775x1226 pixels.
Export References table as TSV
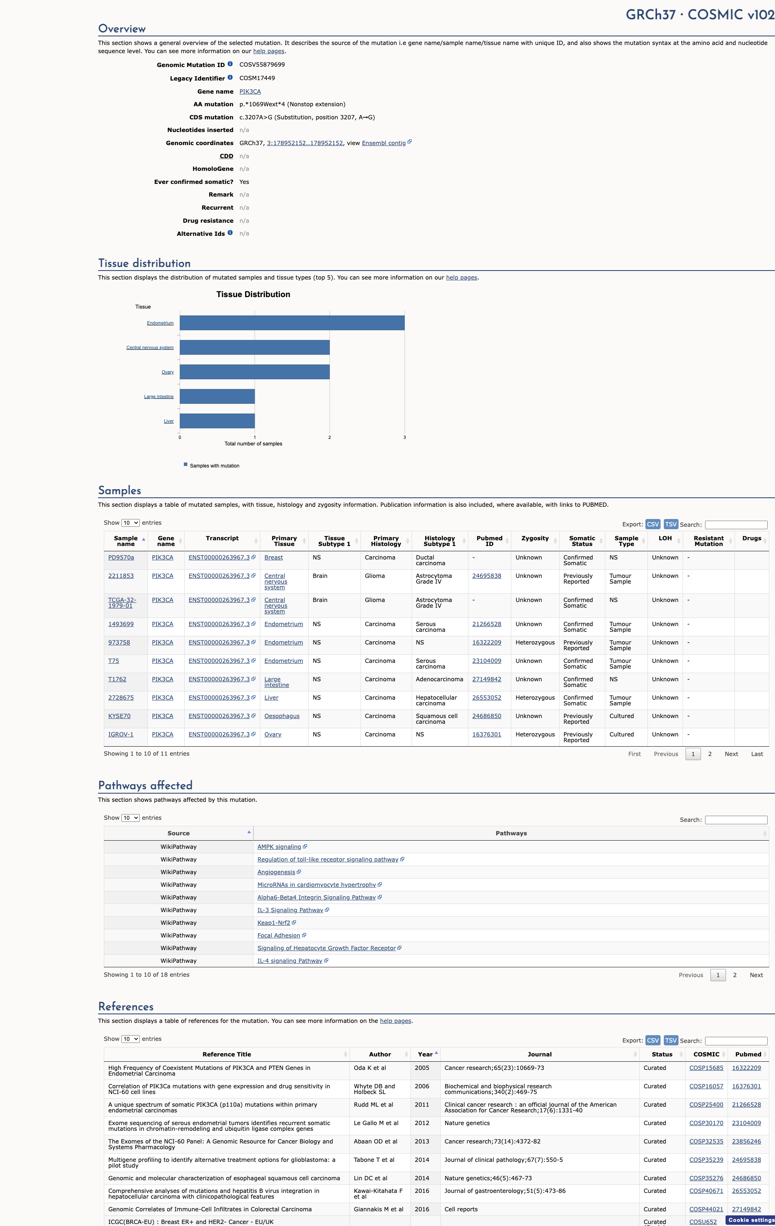671,1041
